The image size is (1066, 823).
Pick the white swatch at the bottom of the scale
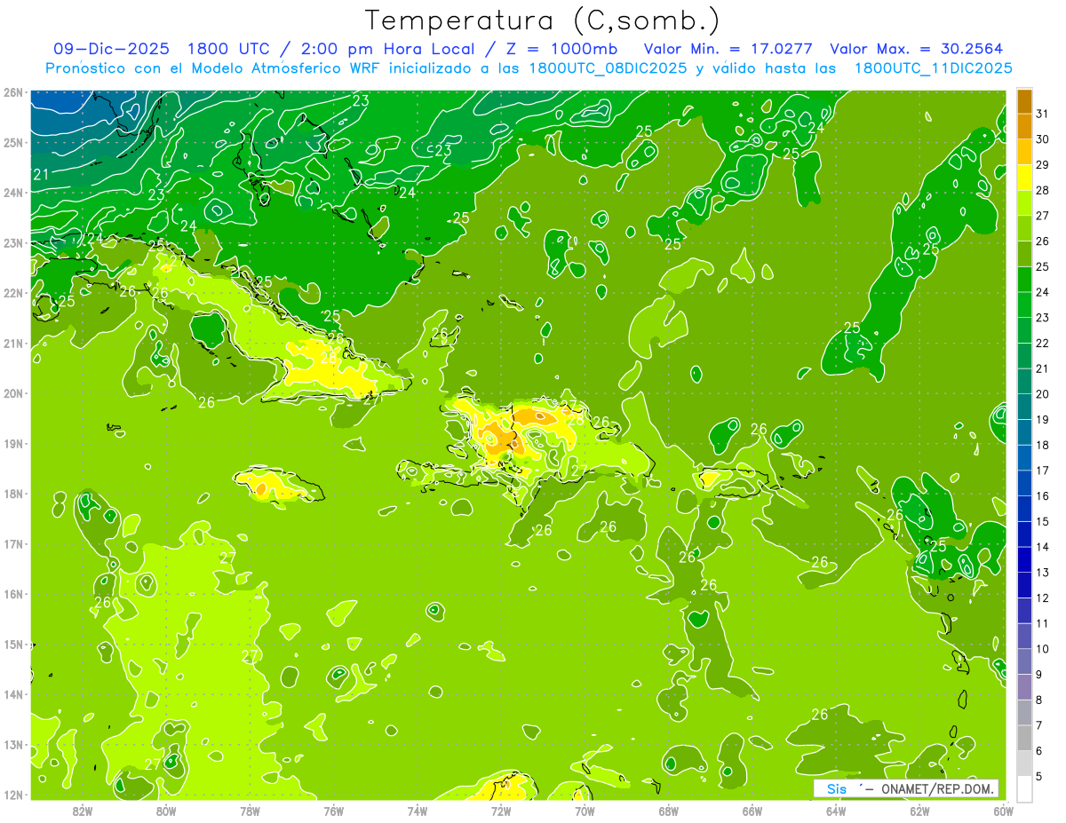coord(1024,789)
